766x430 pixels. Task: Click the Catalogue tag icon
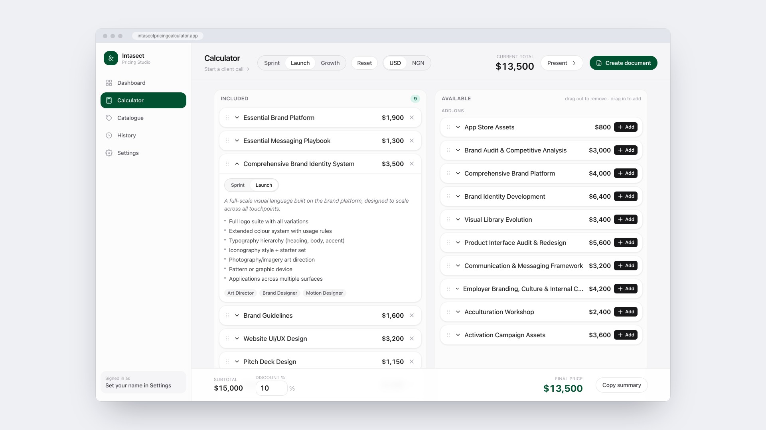coord(109,118)
